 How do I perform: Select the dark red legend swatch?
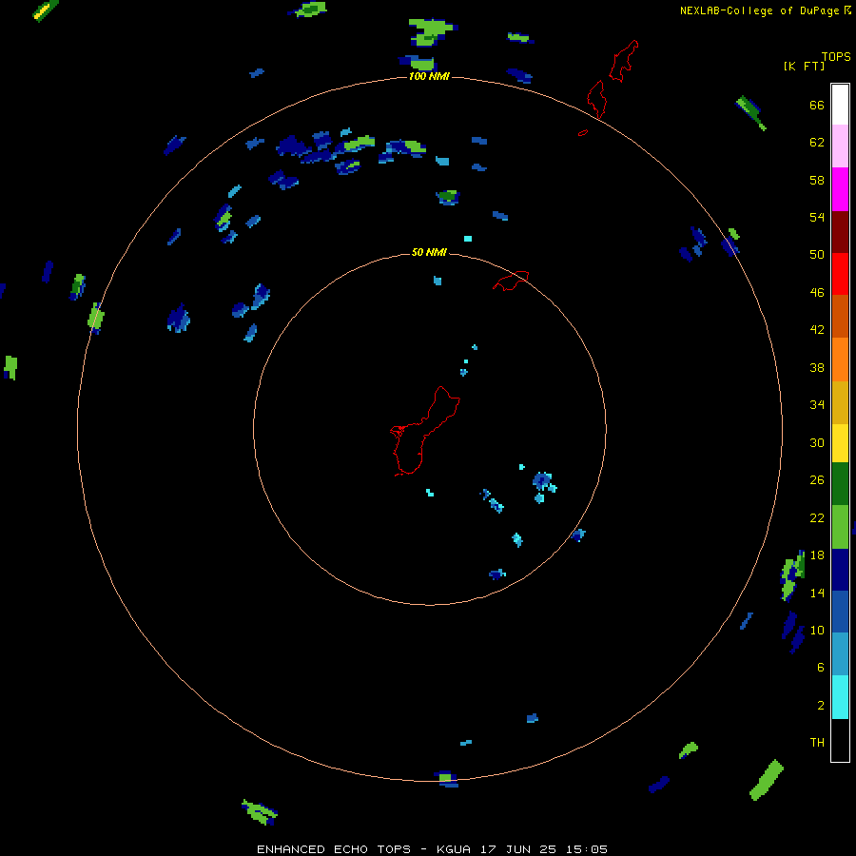(840, 232)
